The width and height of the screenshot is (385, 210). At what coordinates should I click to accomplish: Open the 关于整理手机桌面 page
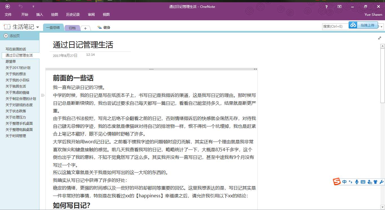point(19,124)
